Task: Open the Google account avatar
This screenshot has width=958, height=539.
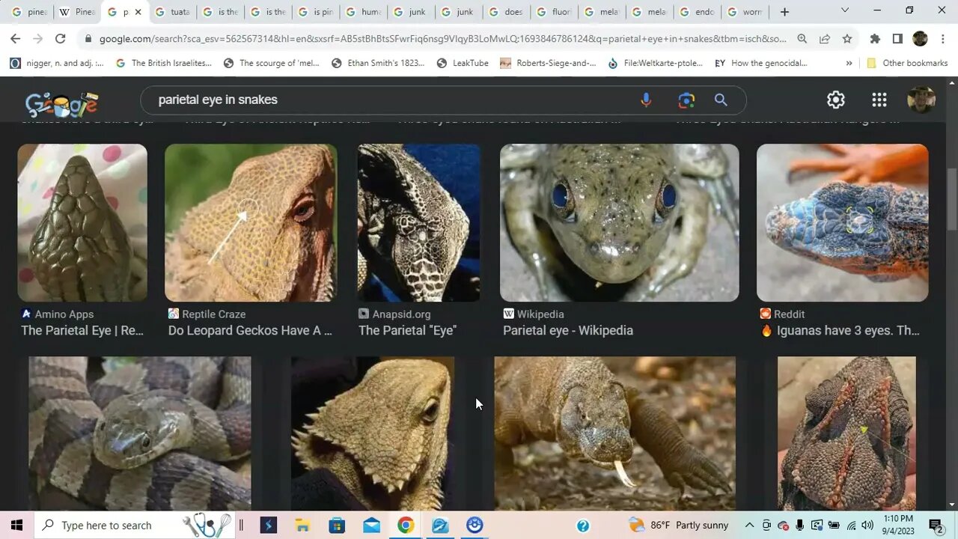Action: tap(921, 100)
